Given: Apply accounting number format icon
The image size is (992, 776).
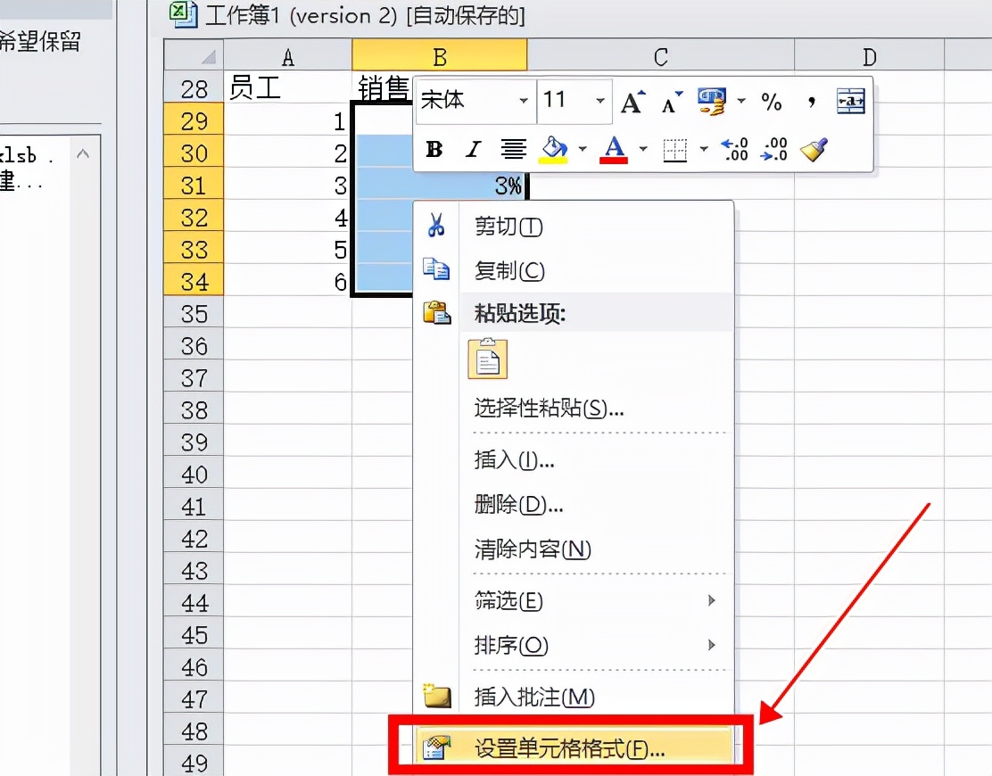Looking at the screenshot, I should click(x=712, y=101).
